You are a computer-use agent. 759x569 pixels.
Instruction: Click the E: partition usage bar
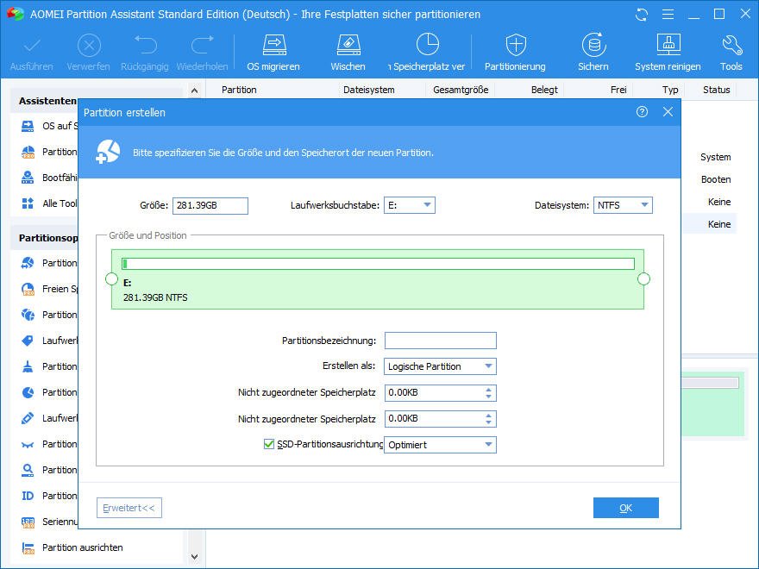tap(378, 264)
